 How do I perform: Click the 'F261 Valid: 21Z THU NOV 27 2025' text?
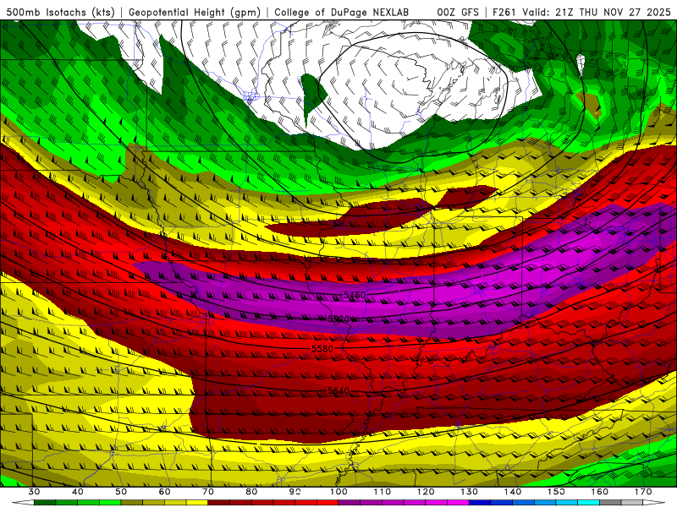(x=581, y=13)
